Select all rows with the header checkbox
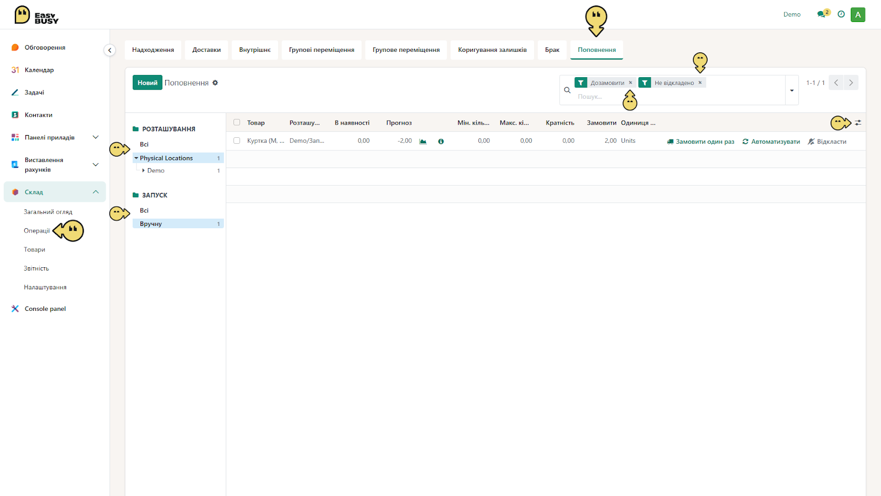 pyautogui.click(x=237, y=122)
